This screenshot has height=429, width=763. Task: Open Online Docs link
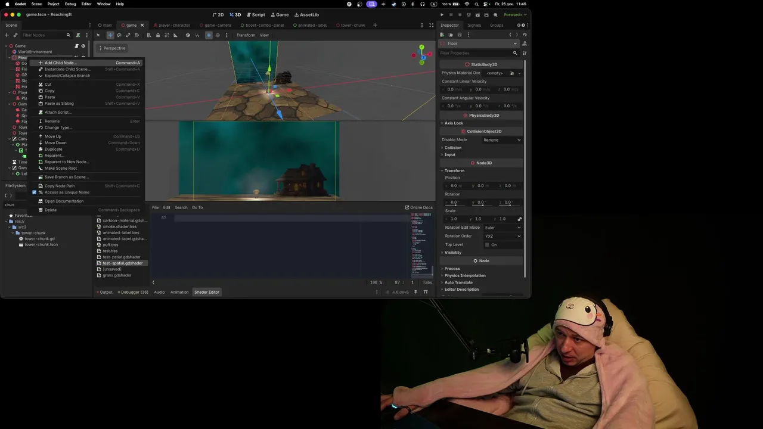(418, 207)
